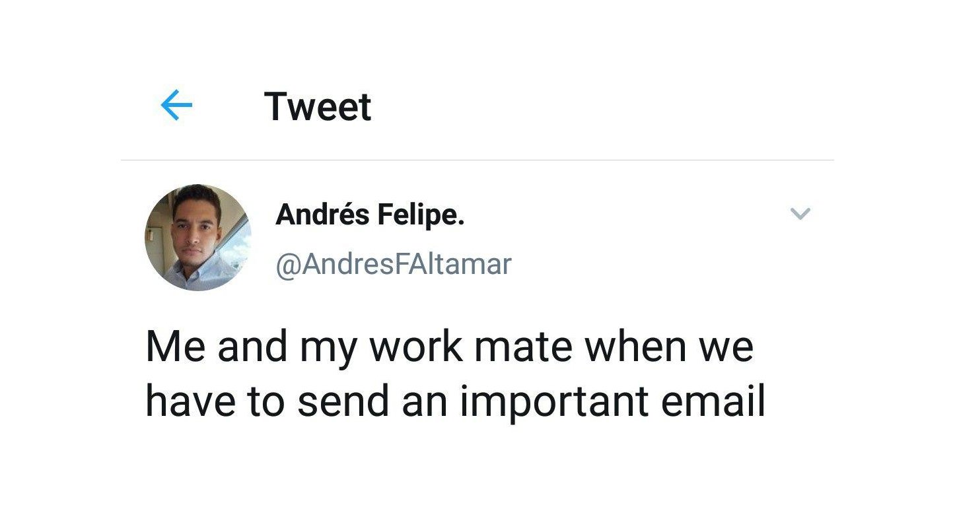Expand the down-caret menu beside Andrés Felipe
Image resolution: width=955 pixels, height=505 pixels.
tap(800, 213)
